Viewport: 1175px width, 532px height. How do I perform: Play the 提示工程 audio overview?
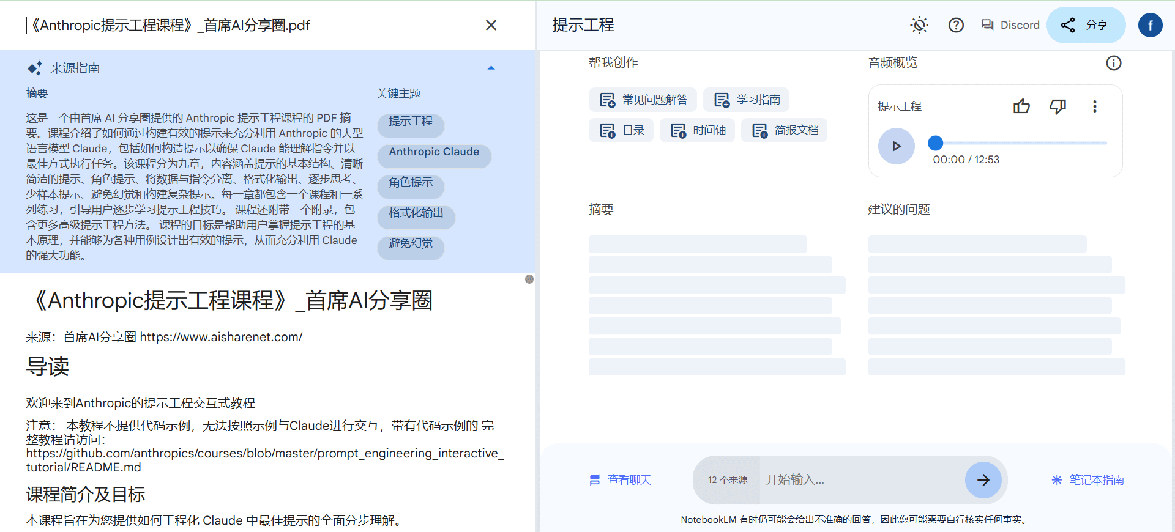[897, 146]
